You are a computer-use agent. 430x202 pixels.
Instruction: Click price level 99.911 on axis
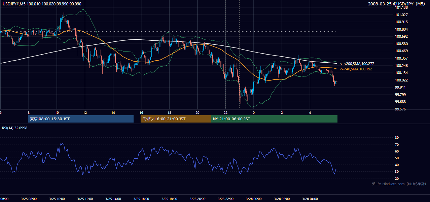400,87
